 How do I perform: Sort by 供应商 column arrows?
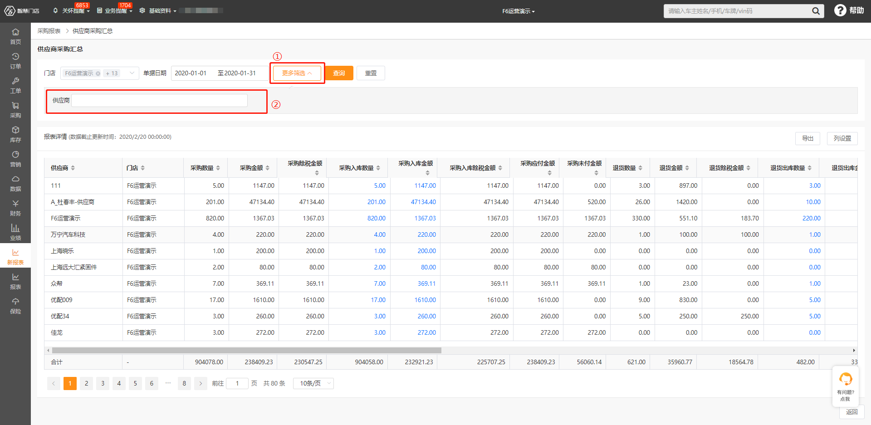[x=73, y=168]
